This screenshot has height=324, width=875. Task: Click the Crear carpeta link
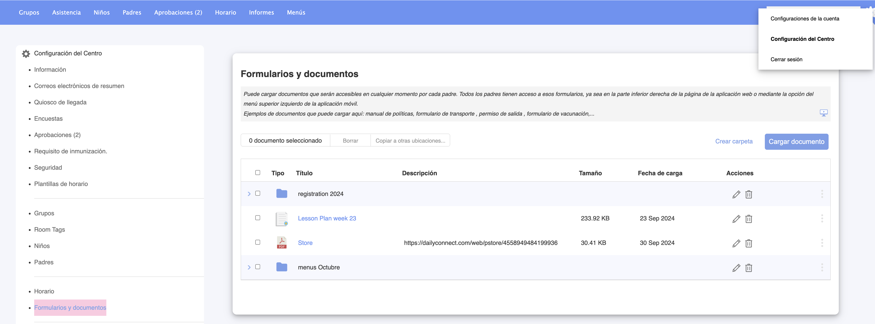733,141
